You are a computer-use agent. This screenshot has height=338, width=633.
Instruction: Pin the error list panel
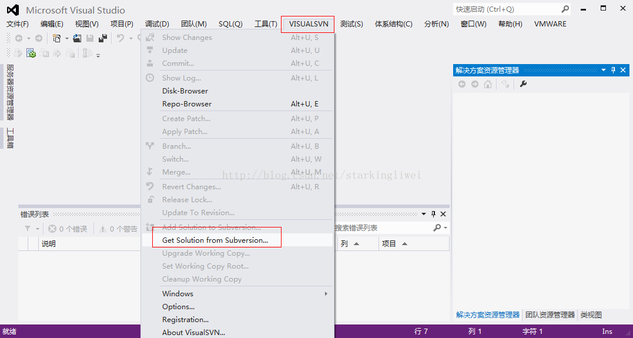(x=434, y=214)
